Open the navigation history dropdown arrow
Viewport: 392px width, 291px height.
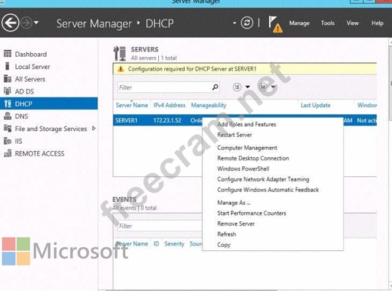tap(36, 23)
